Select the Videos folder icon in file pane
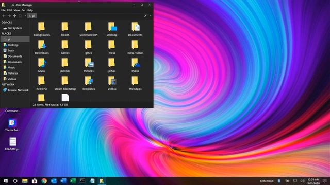This screenshot has width=330, height=185. click(x=112, y=81)
